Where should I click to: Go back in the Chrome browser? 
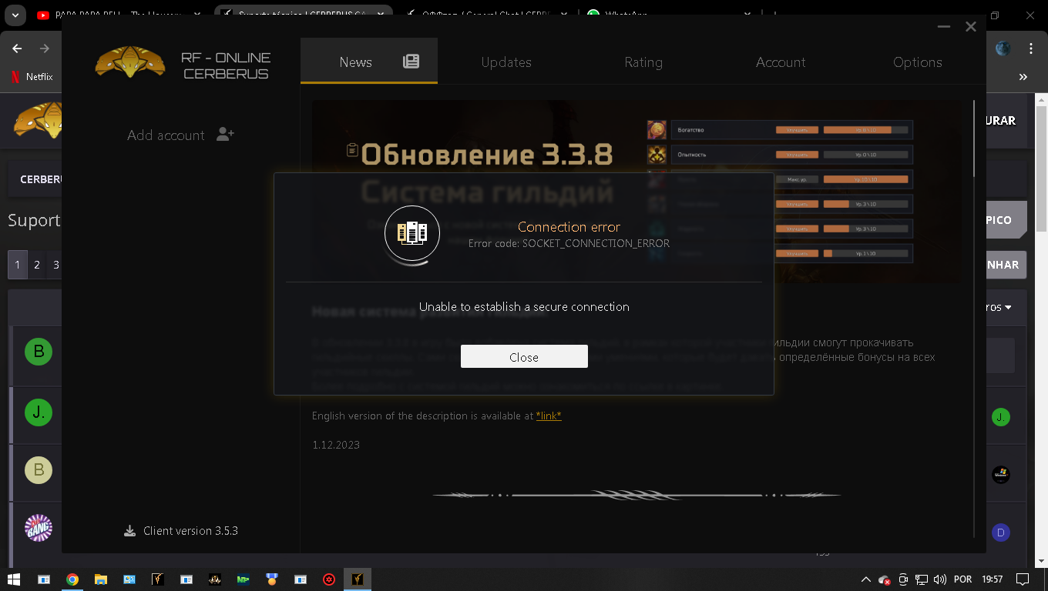[17, 48]
